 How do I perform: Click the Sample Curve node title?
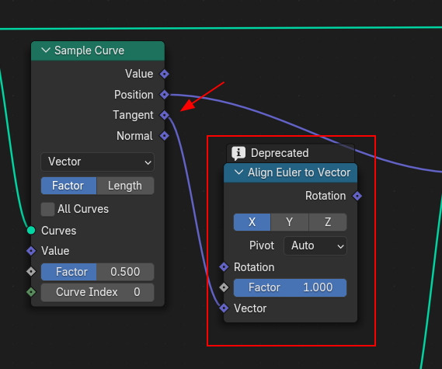pos(89,50)
